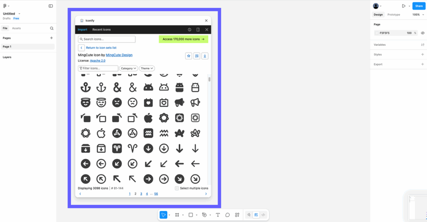Toggle page background visibility eye
The height and width of the screenshot is (222, 427).
(423, 33)
